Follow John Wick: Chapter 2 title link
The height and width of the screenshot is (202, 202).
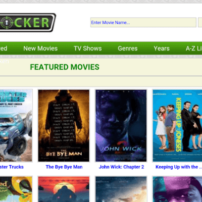121,167
